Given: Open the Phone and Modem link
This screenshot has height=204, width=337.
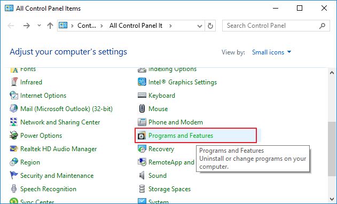Looking at the screenshot, I should coord(176,122).
